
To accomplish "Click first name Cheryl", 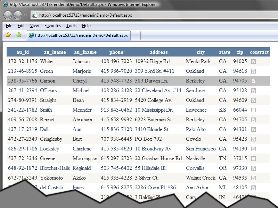I will (x=80, y=81).
